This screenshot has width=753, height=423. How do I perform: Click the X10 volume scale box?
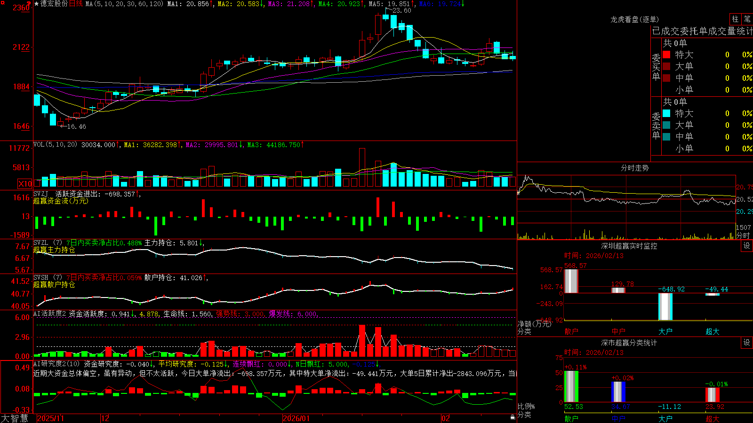(25, 184)
